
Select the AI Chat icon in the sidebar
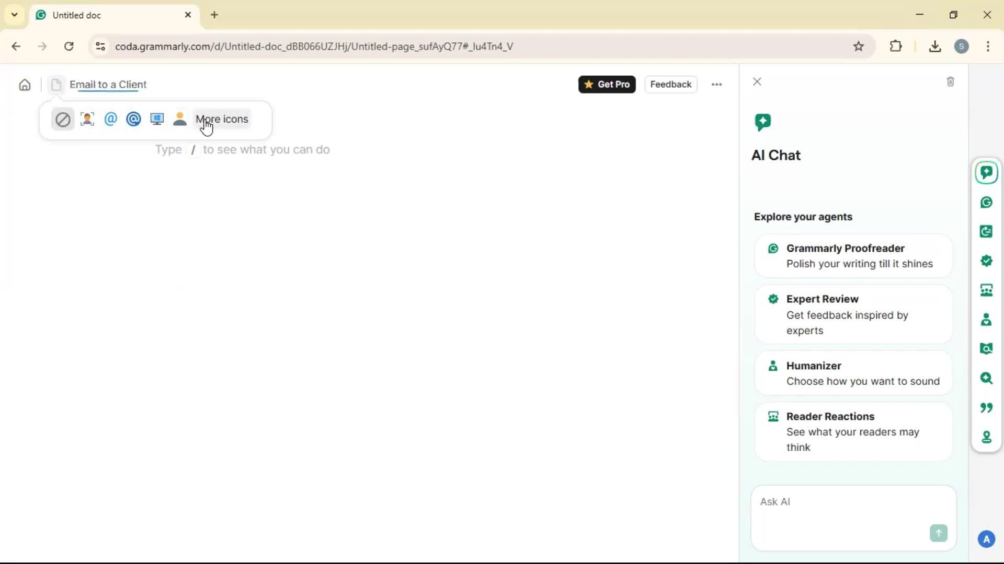986,173
